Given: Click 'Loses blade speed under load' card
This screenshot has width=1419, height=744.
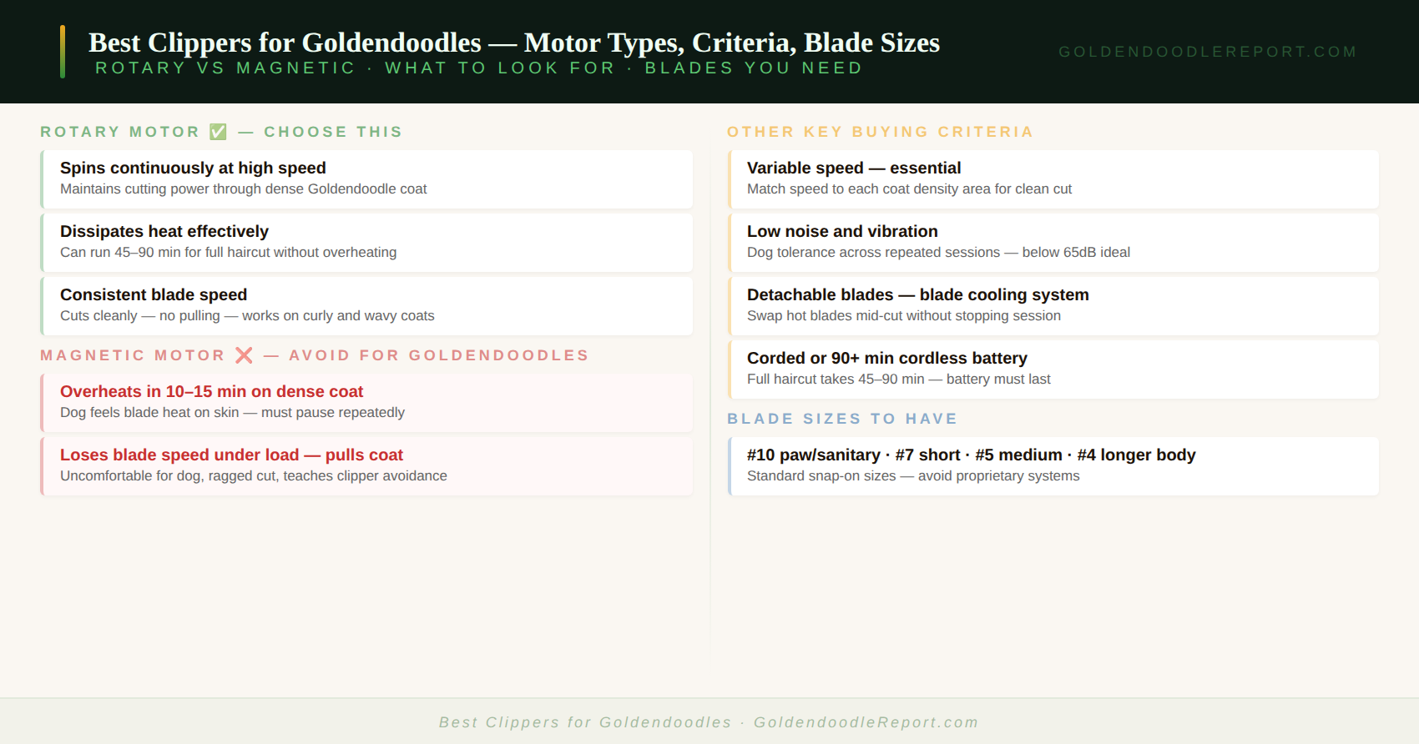Looking at the screenshot, I should [366, 466].
